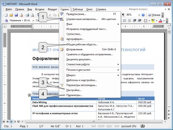Choose Параметры автозамены entry
This screenshot has height=130, width=173.
(x=90, y=85)
